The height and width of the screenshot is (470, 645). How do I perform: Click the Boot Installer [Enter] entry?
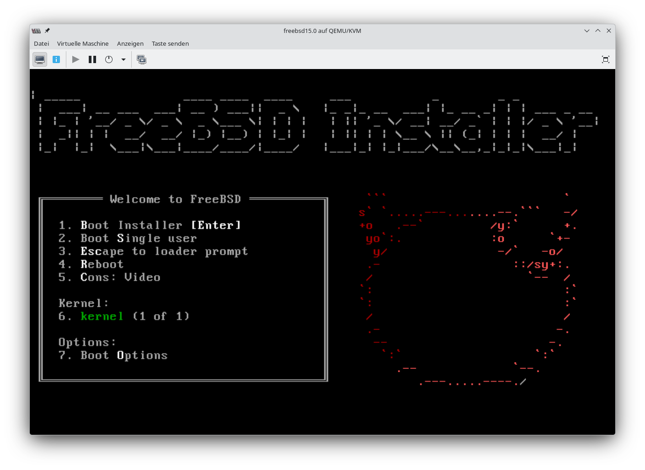point(149,225)
